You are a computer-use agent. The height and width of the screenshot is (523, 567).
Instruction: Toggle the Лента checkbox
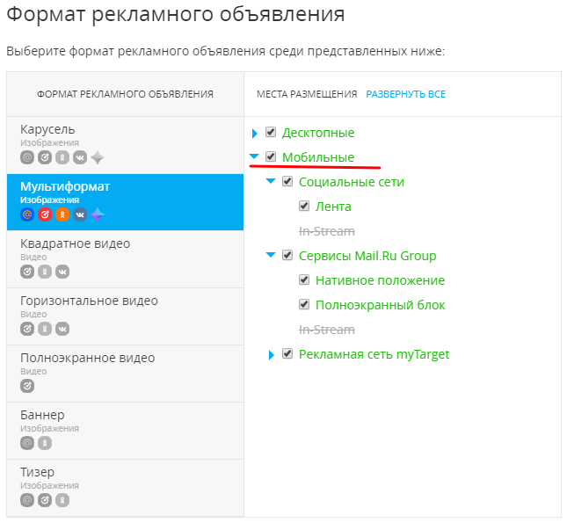304,206
